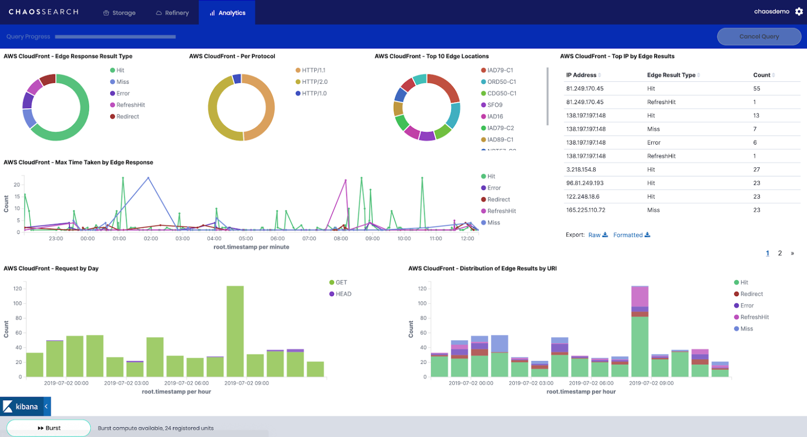This screenshot has height=437, width=807.
Task: Export the table as Formatted
Action: click(x=631, y=235)
